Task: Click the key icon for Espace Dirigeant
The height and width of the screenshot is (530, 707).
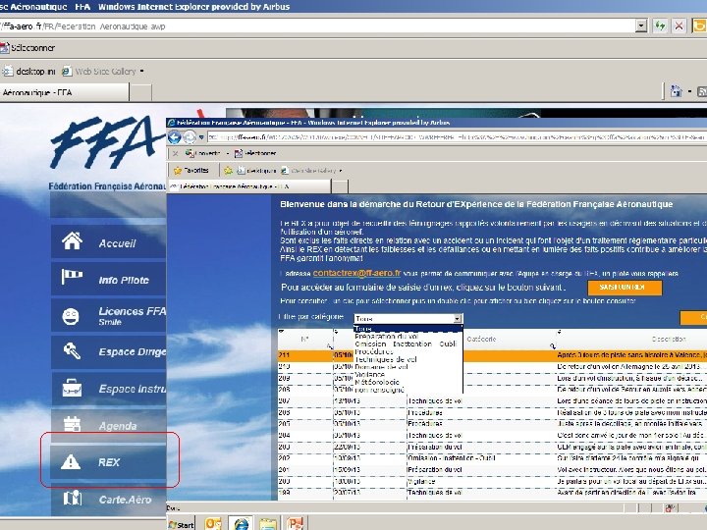Action: (x=72, y=350)
